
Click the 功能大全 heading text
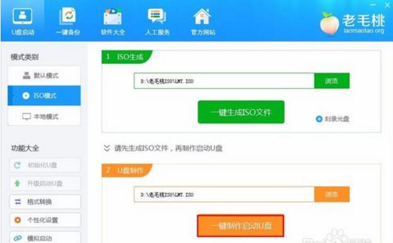point(25,148)
